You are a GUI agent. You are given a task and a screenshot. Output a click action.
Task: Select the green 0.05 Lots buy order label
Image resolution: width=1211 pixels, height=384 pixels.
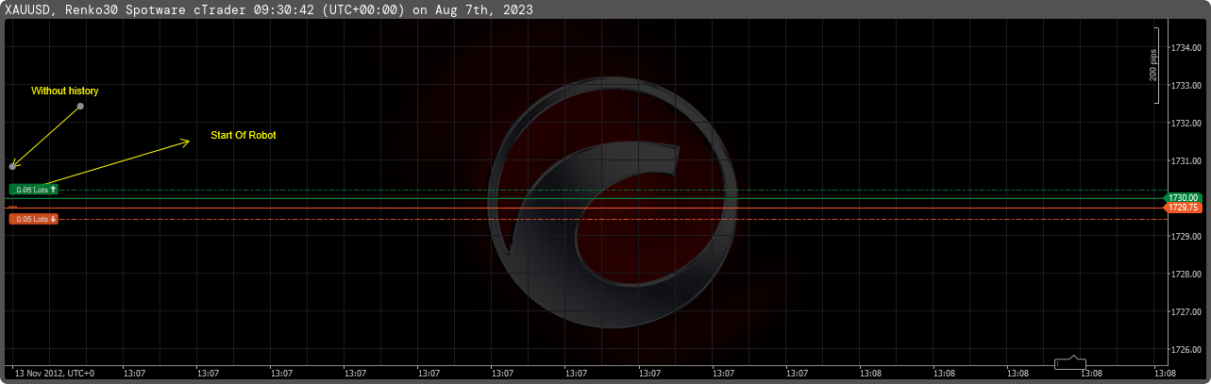pyautogui.click(x=34, y=190)
